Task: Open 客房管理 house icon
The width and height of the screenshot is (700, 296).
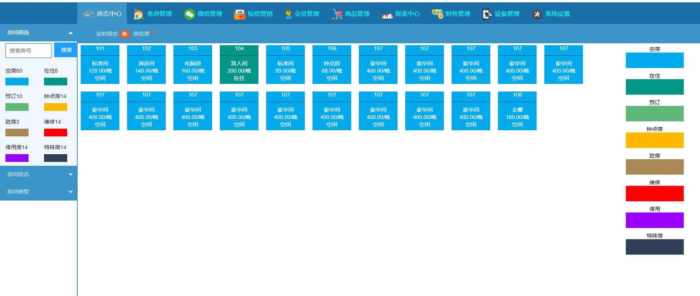Action: pyautogui.click(x=138, y=14)
